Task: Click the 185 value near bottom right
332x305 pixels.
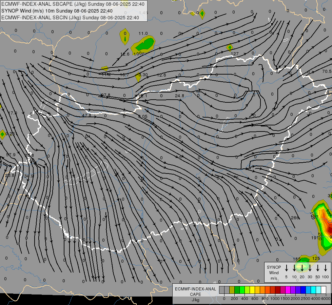Action: [297, 259]
